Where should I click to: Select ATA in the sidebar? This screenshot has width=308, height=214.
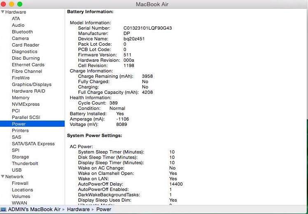coord(16,19)
